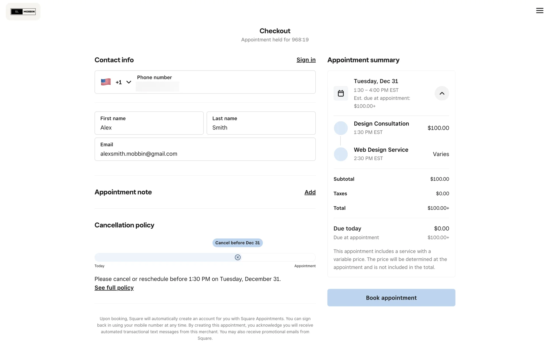Click the calendar icon in appointment summary
This screenshot has height=343, width=550.
point(341,93)
